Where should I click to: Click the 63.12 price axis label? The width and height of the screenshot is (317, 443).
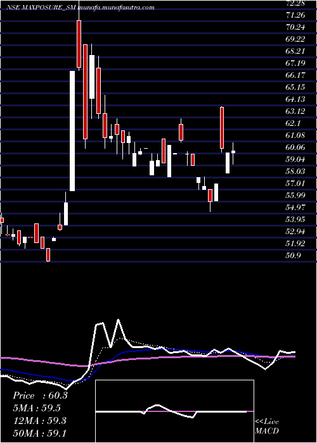click(x=295, y=111)
